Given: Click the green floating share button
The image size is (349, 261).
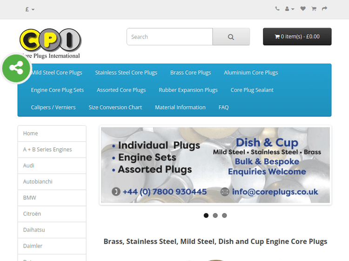Looking at the screenshot, I should [16, 69].
